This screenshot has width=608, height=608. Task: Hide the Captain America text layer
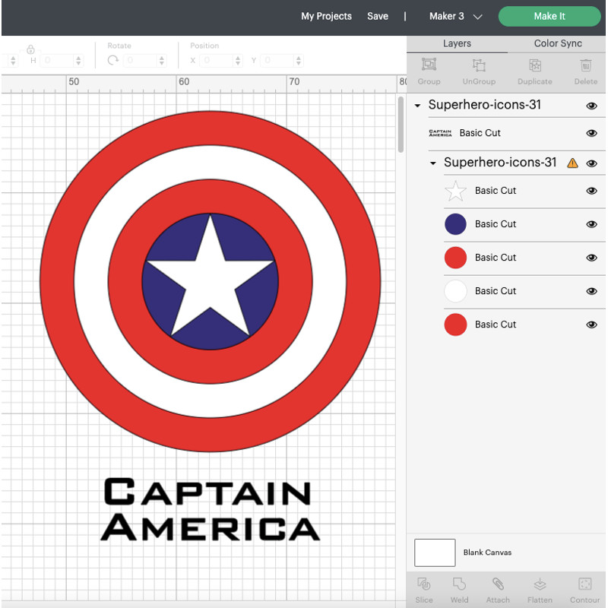click(x=591, y=133)
